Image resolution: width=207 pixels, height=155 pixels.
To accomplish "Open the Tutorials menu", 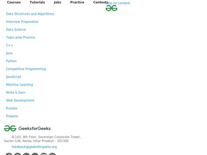I will (x=37, y=2).
